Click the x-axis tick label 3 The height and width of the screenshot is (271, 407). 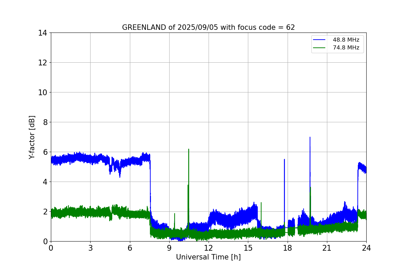click(x=90, y=248)
